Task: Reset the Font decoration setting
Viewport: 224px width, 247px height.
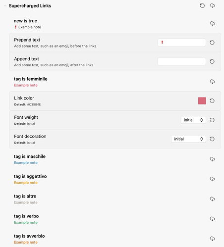Action: (x=212, y=139)
